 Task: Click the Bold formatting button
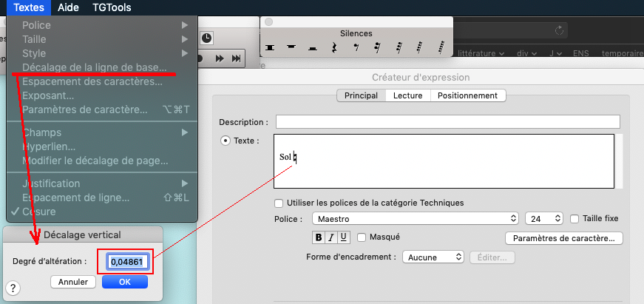[x=319, y=237]
